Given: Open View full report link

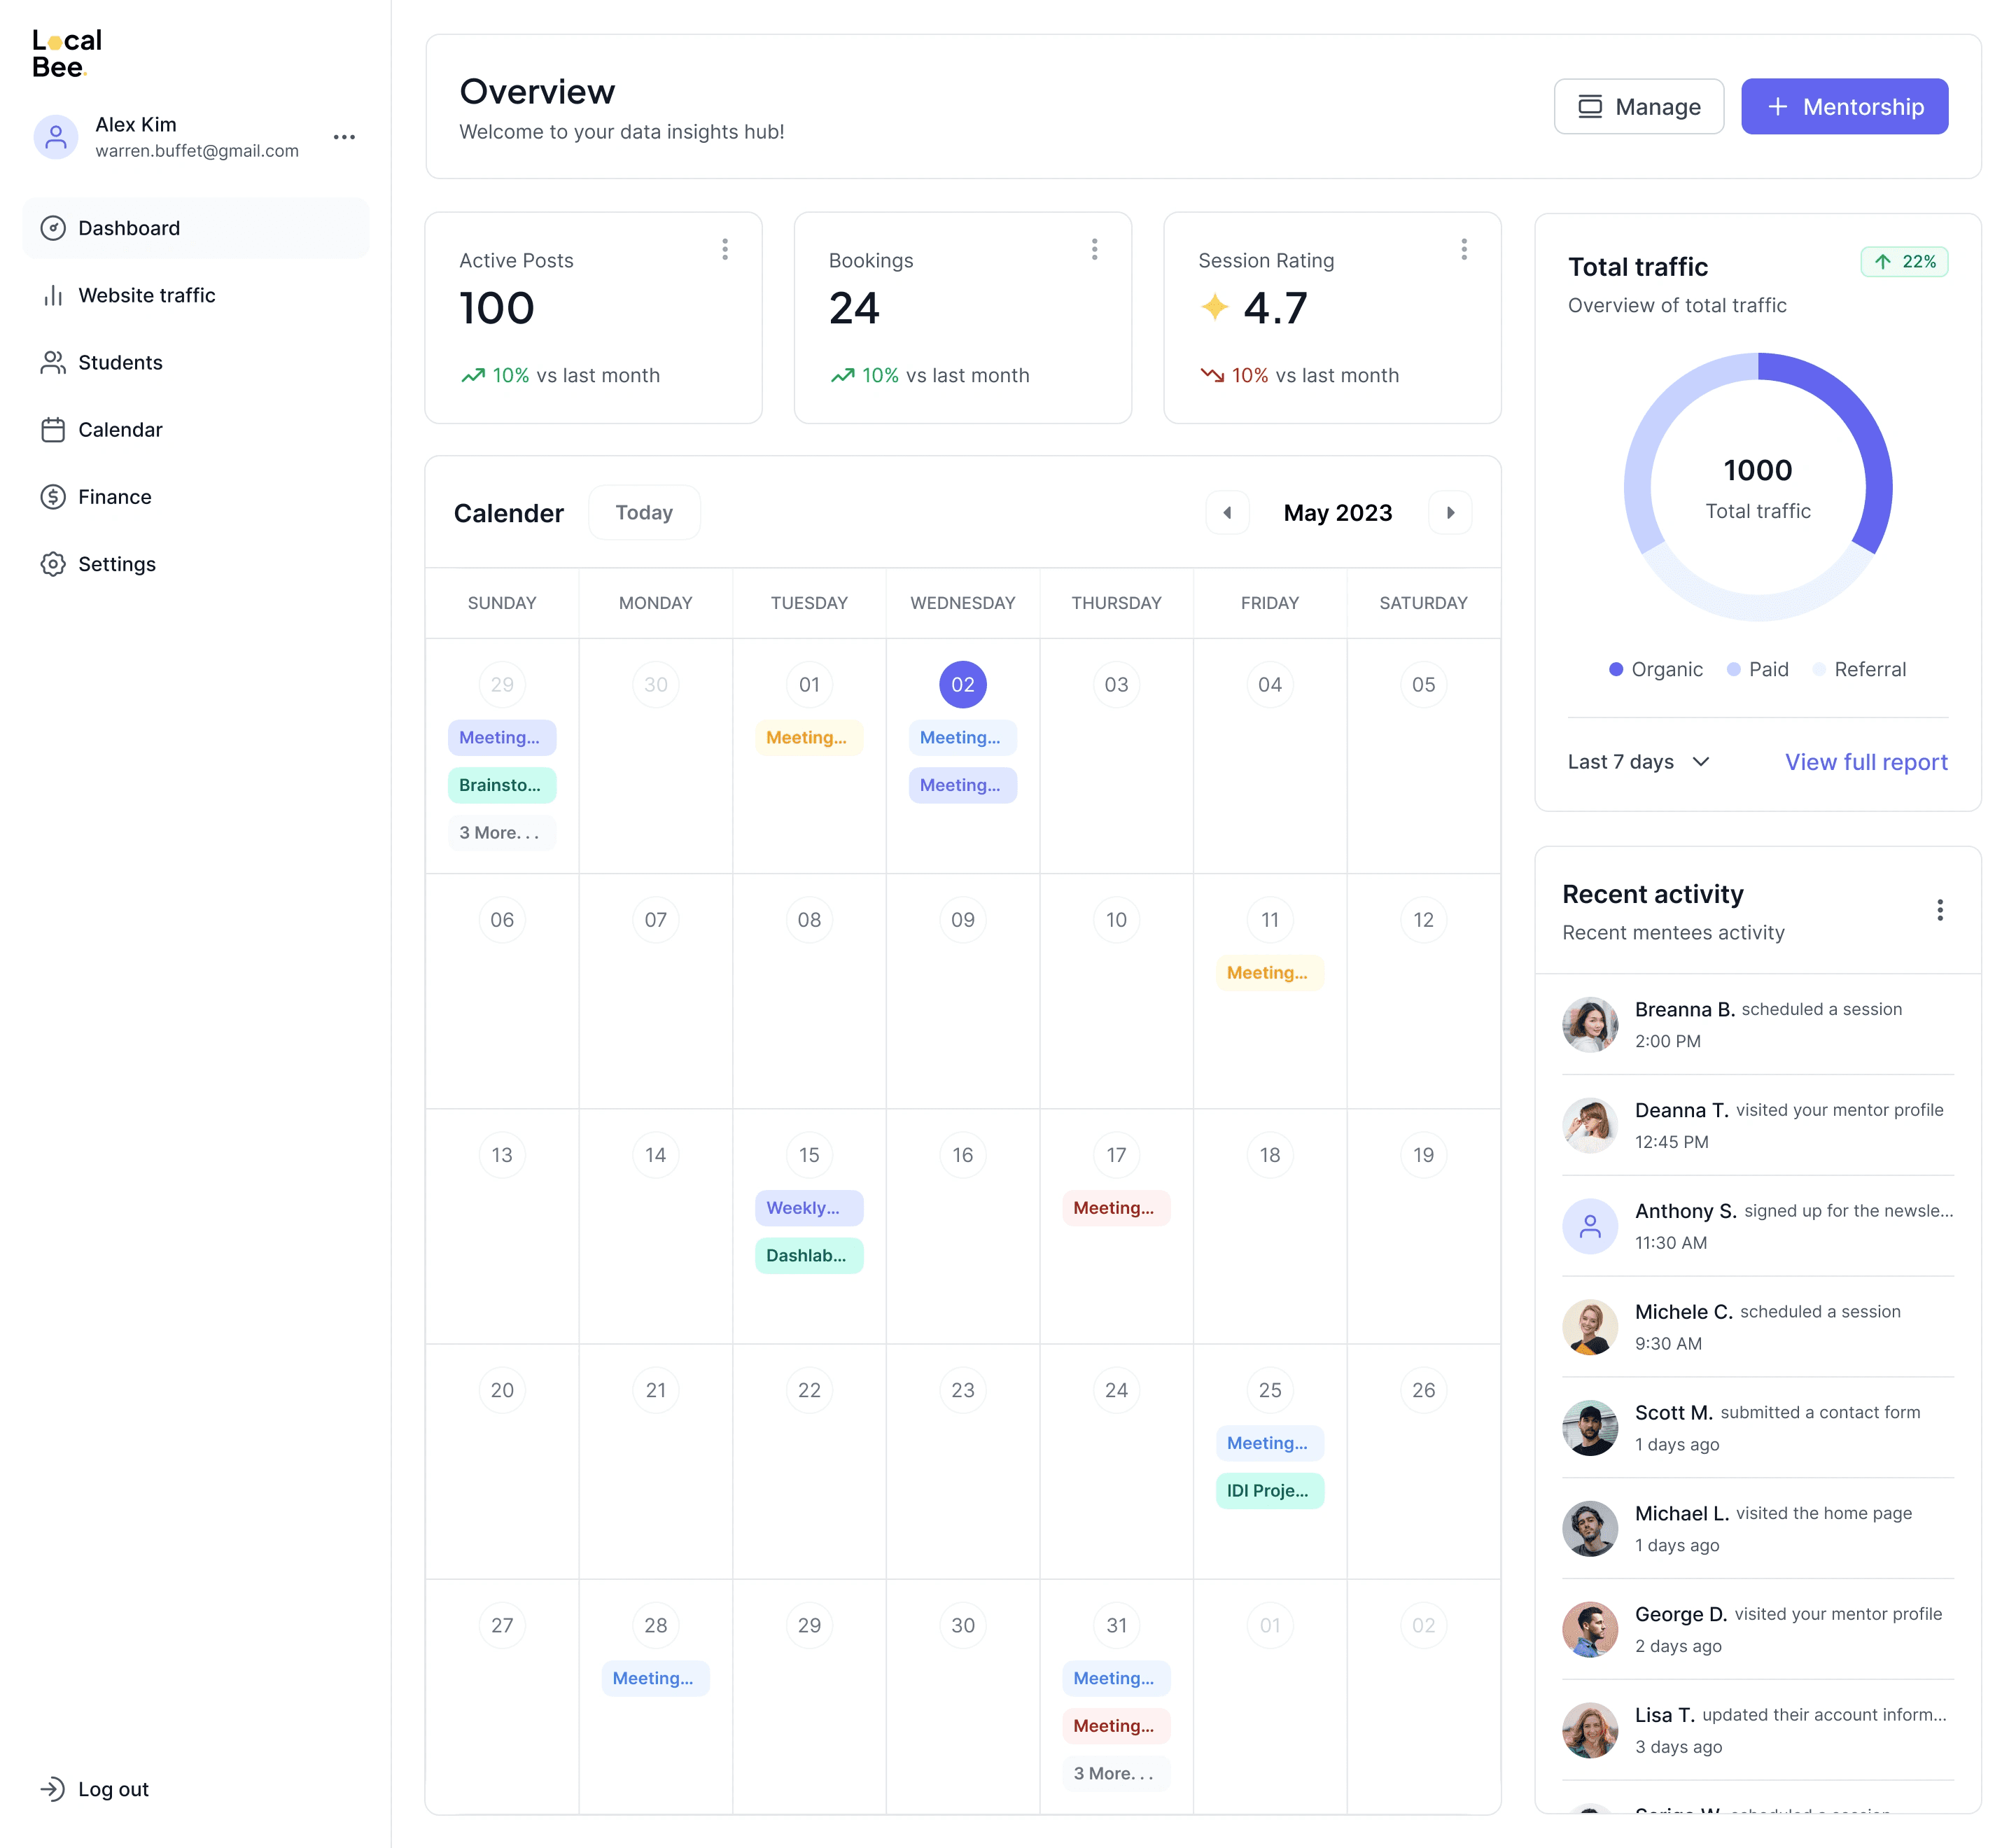Looking at the screenshot, I should 1866,762.
